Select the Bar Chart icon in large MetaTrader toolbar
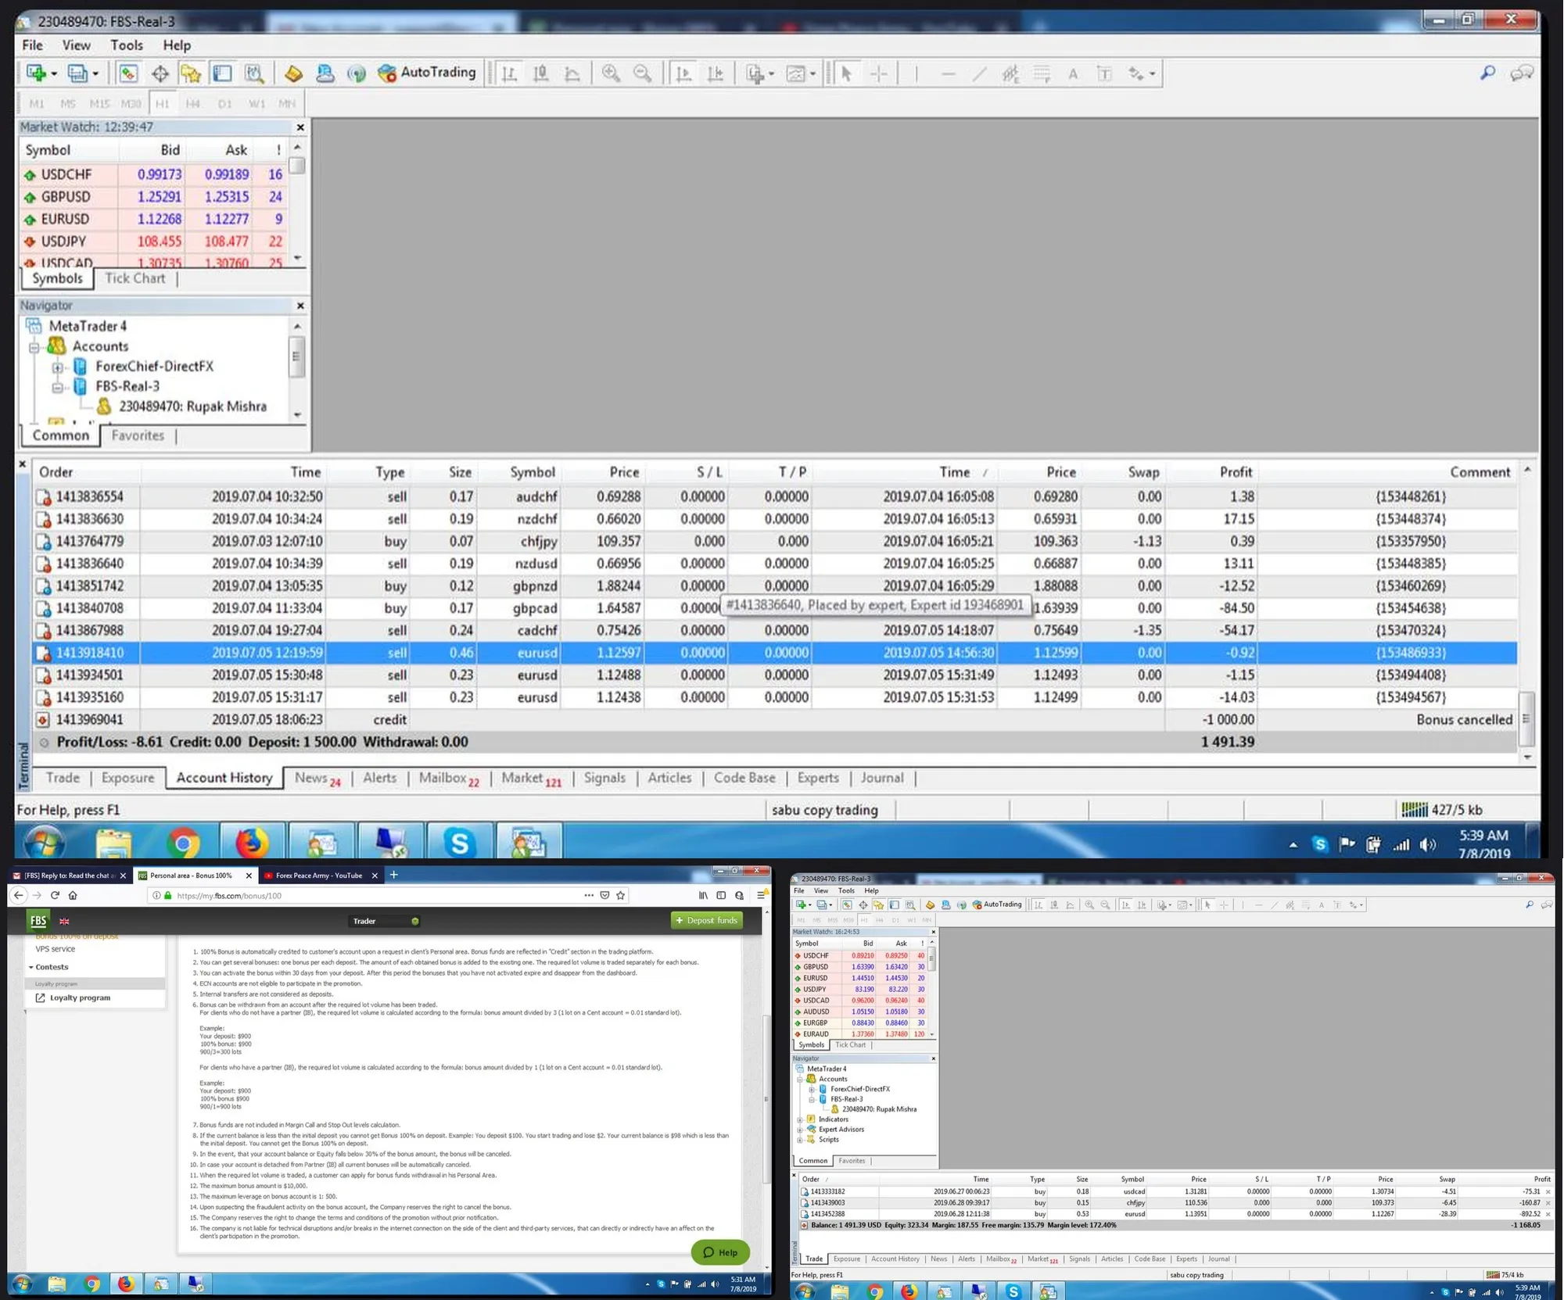The image size is (1564, 1300). pos(509,73)
